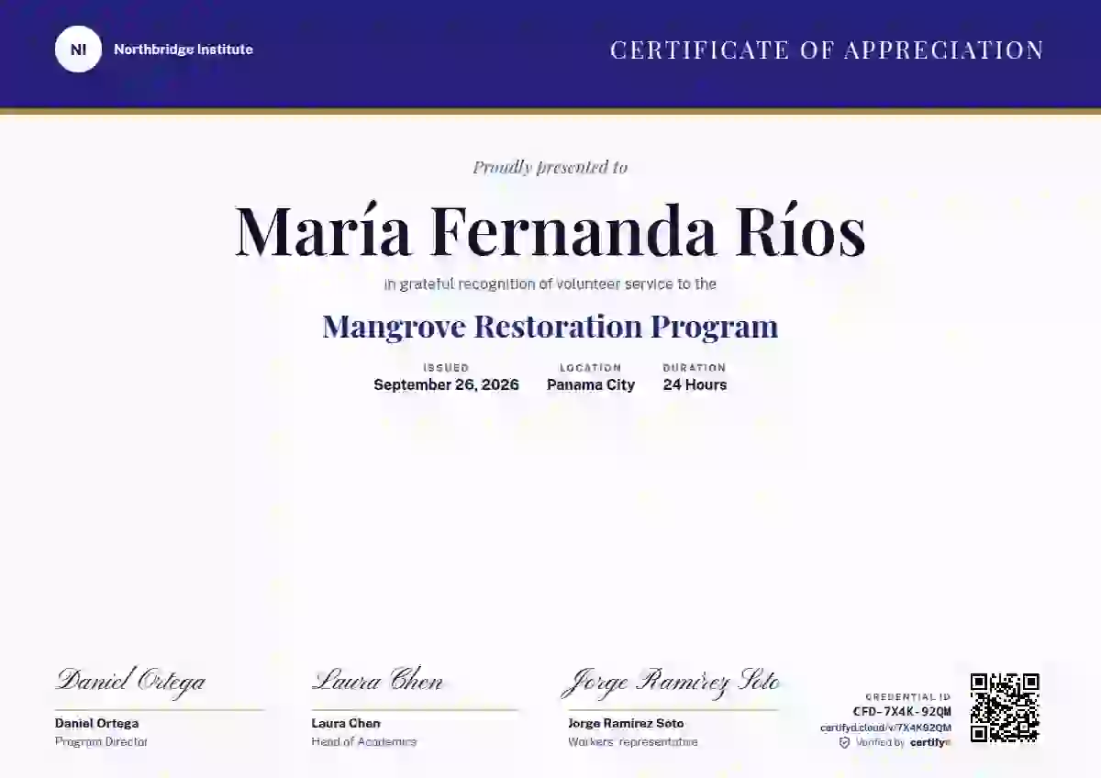Screen dimensions: 1101x778
Task: Click the Program Director title
Action: click(x=101, y=741)
